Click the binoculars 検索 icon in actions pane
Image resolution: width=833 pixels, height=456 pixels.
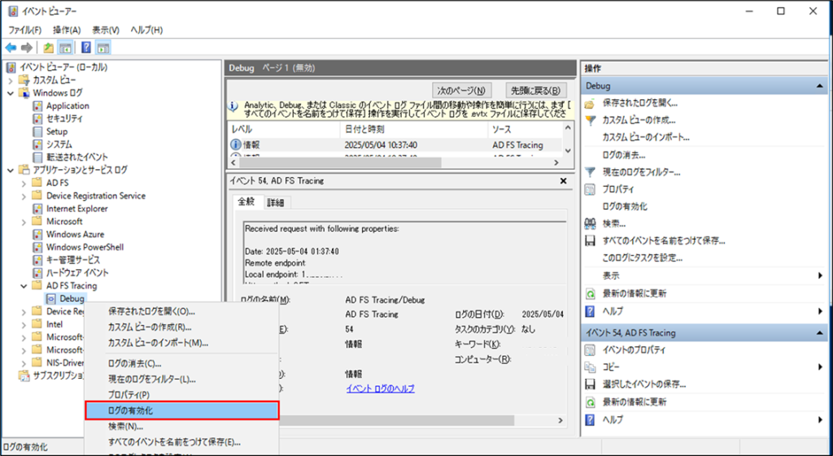click(590, 224)
